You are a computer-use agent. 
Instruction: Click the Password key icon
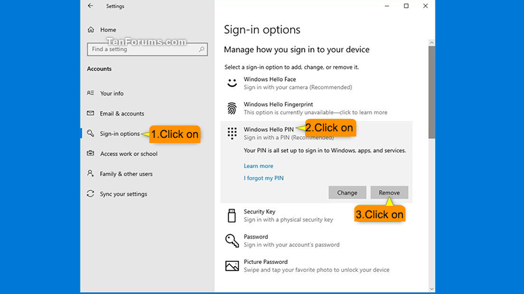232,240
